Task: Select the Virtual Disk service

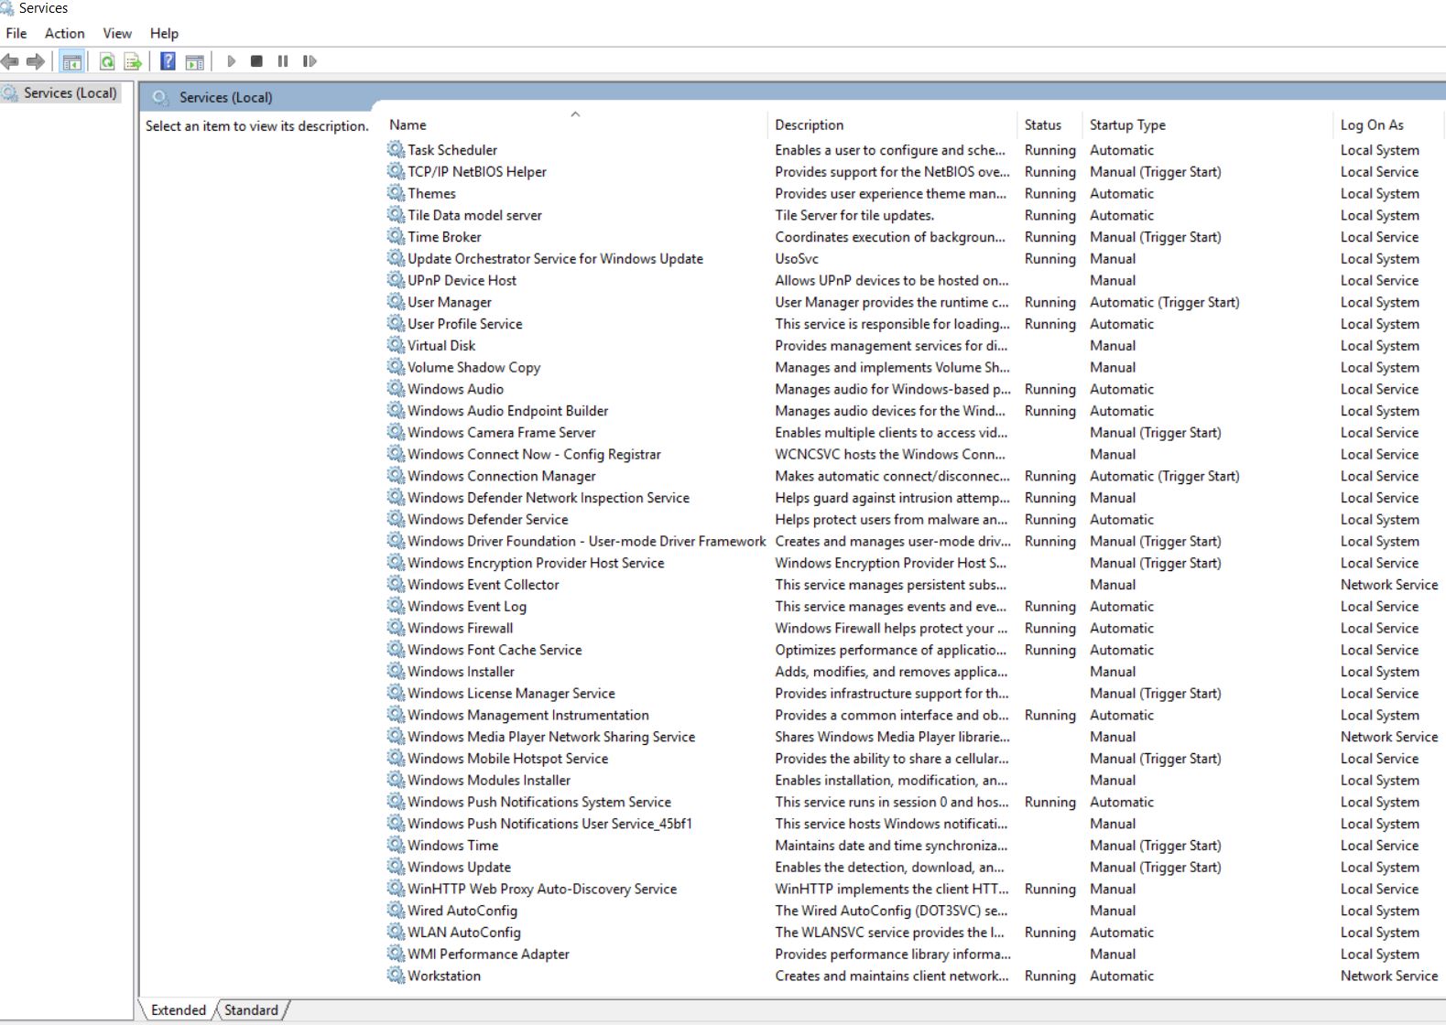Action: (441, 346)
